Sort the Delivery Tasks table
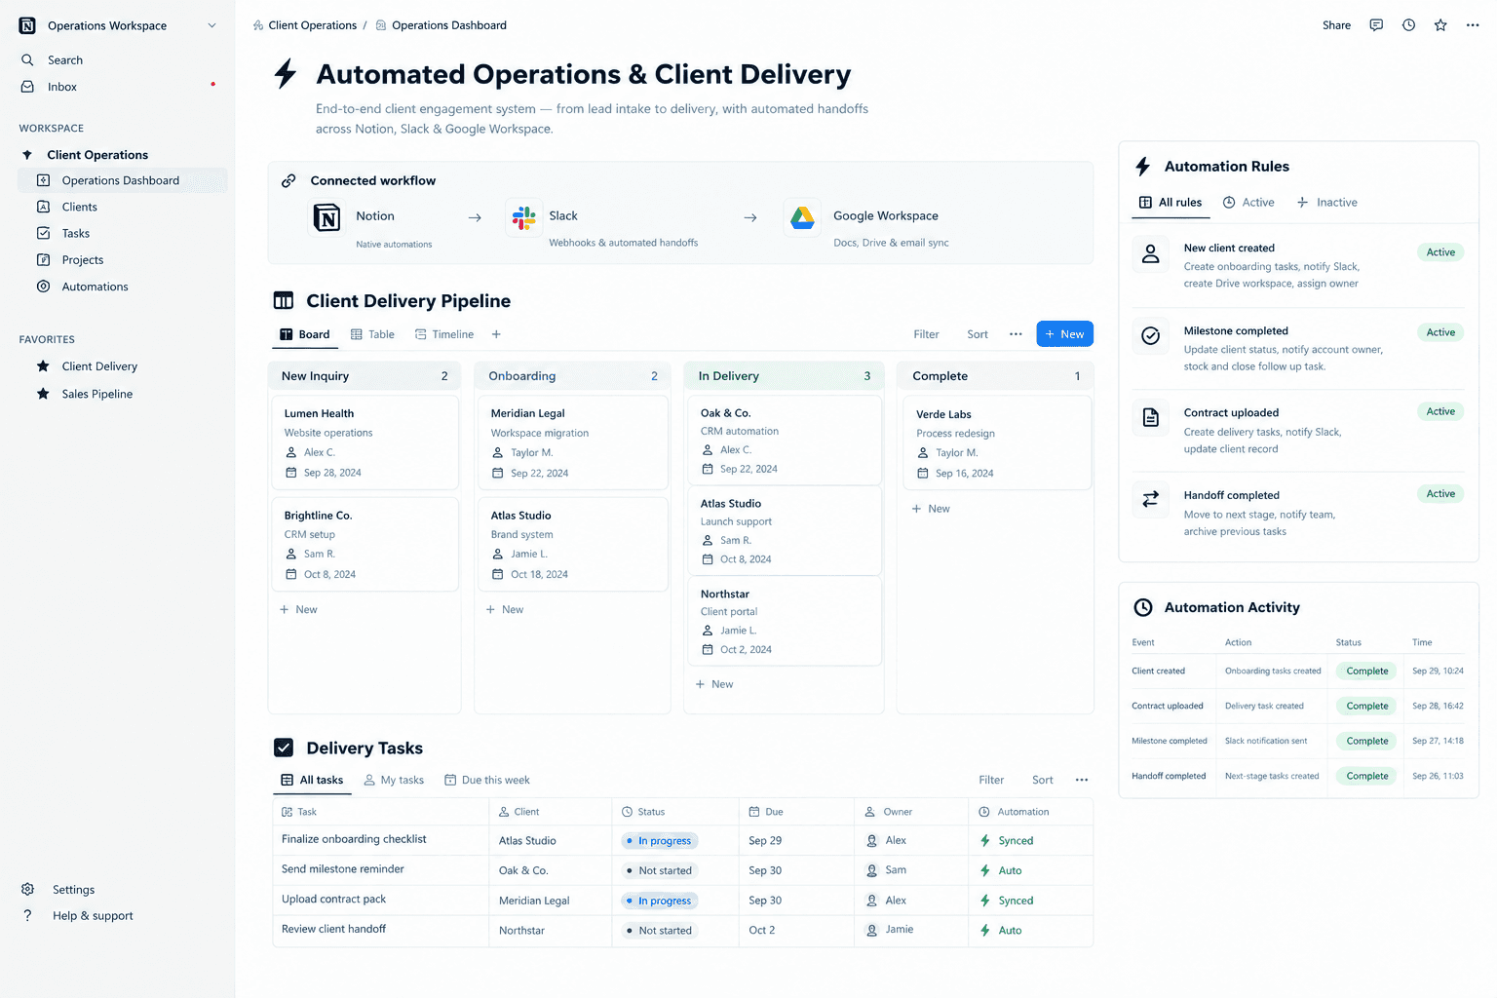The image size is (1497, 998). click(1042, 780)
